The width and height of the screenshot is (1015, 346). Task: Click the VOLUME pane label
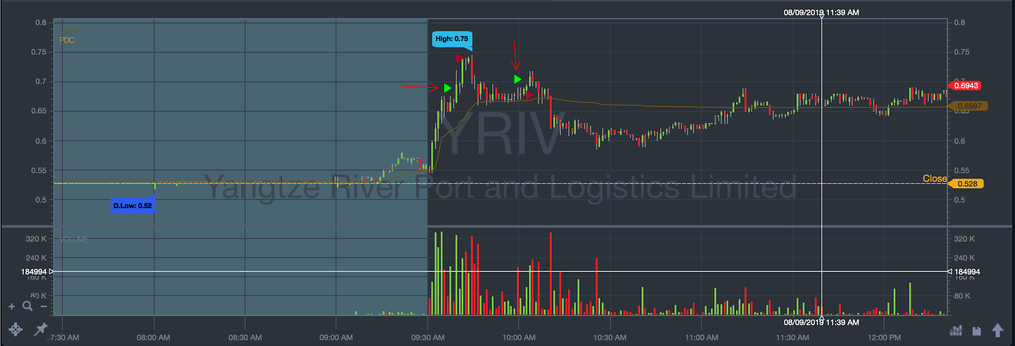click(74, 239)
